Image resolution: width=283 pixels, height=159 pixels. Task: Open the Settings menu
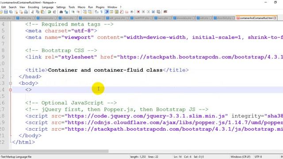(x=61, y=7)
